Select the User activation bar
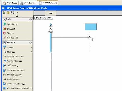This screenshot has height=91, width=122. pyautogui.click(x=51, y=42)
